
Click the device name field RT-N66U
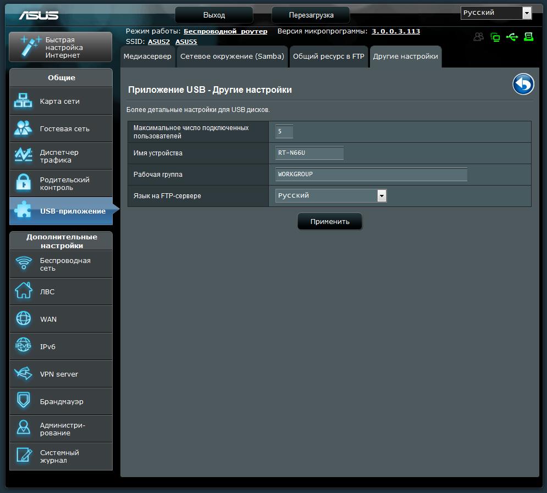pyautogui.click(x=310, y=153)
